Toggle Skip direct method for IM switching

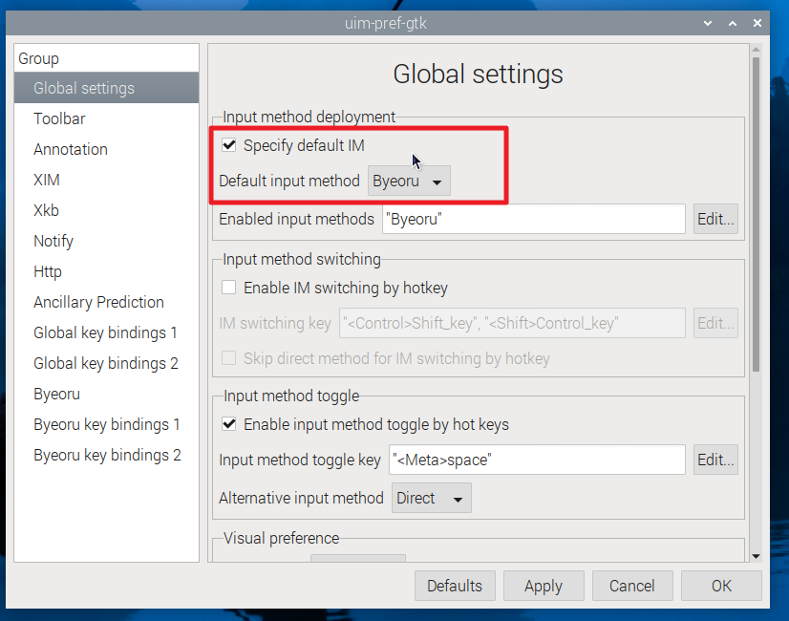(229, 358)
